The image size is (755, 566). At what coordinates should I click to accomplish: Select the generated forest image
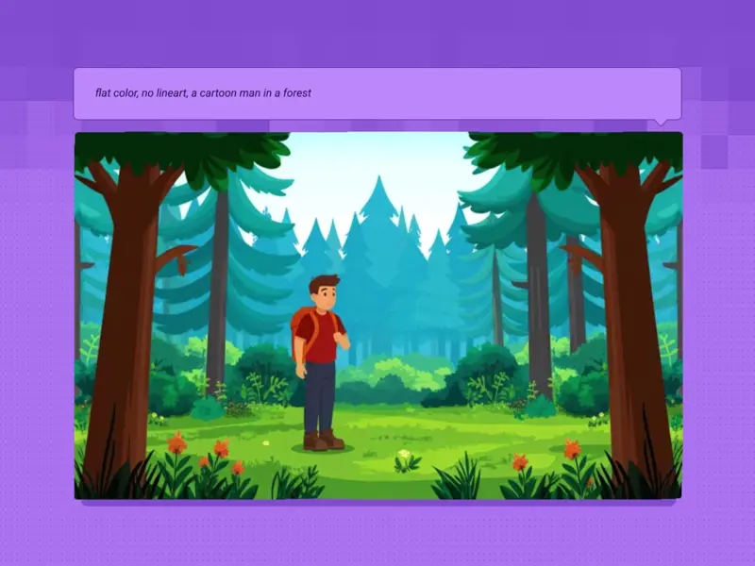377,315
